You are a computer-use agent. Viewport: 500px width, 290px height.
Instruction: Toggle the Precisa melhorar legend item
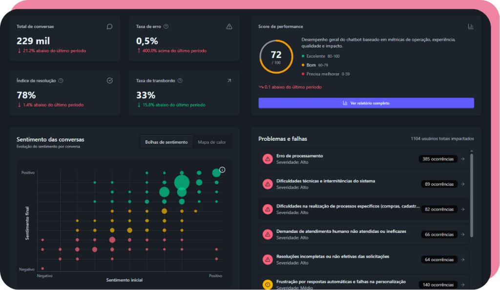click(328, 74)
